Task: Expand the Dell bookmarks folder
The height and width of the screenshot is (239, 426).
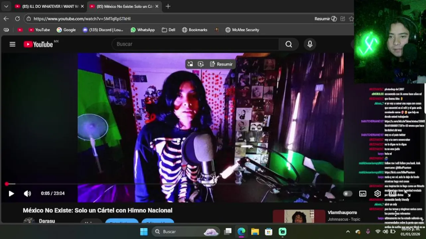Action: (169, 30)
